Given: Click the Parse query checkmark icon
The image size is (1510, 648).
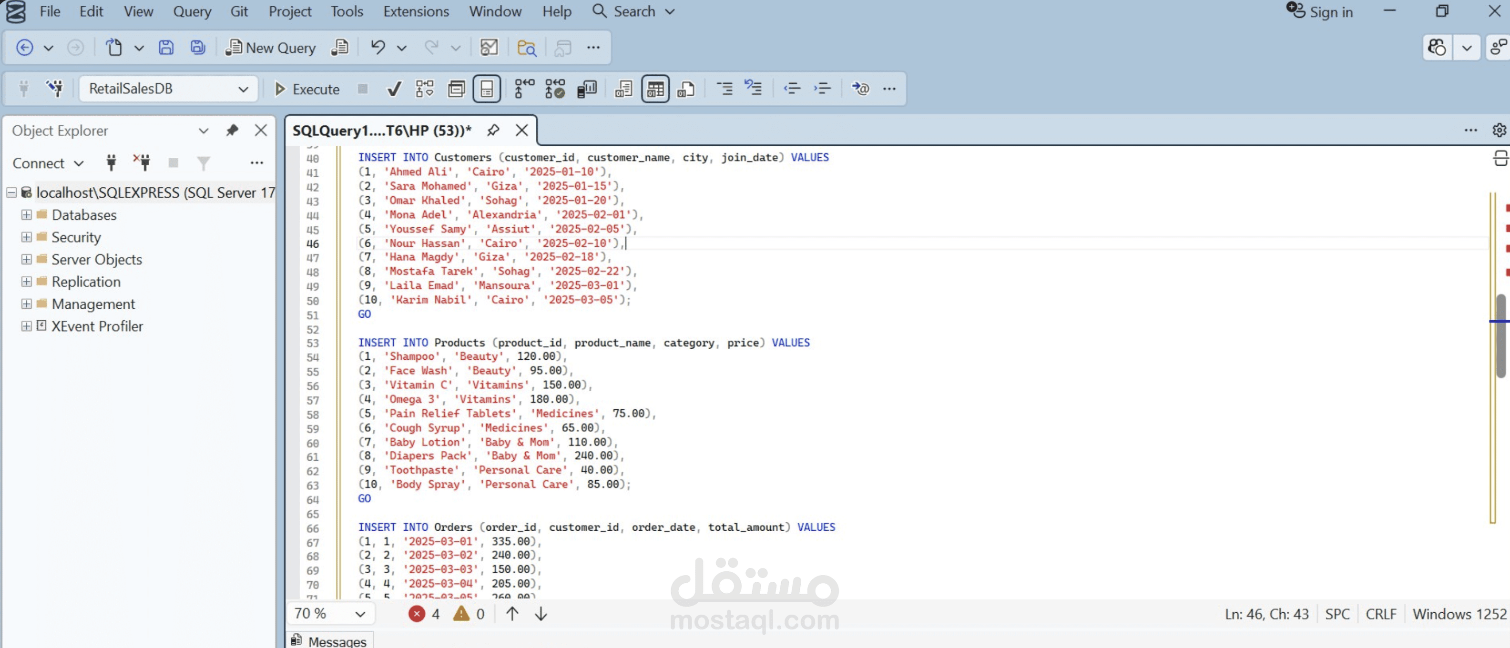Looking at the screenshot, I should click(x=395, y=89).
